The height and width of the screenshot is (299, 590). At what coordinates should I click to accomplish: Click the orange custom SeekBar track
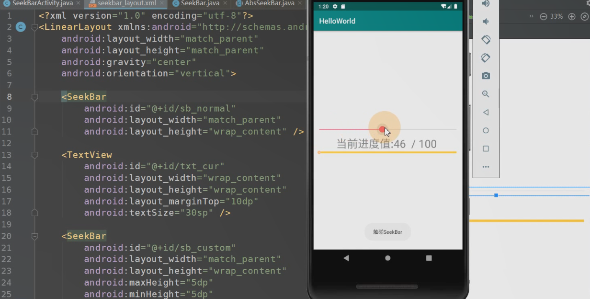click(x=388, y=151)
